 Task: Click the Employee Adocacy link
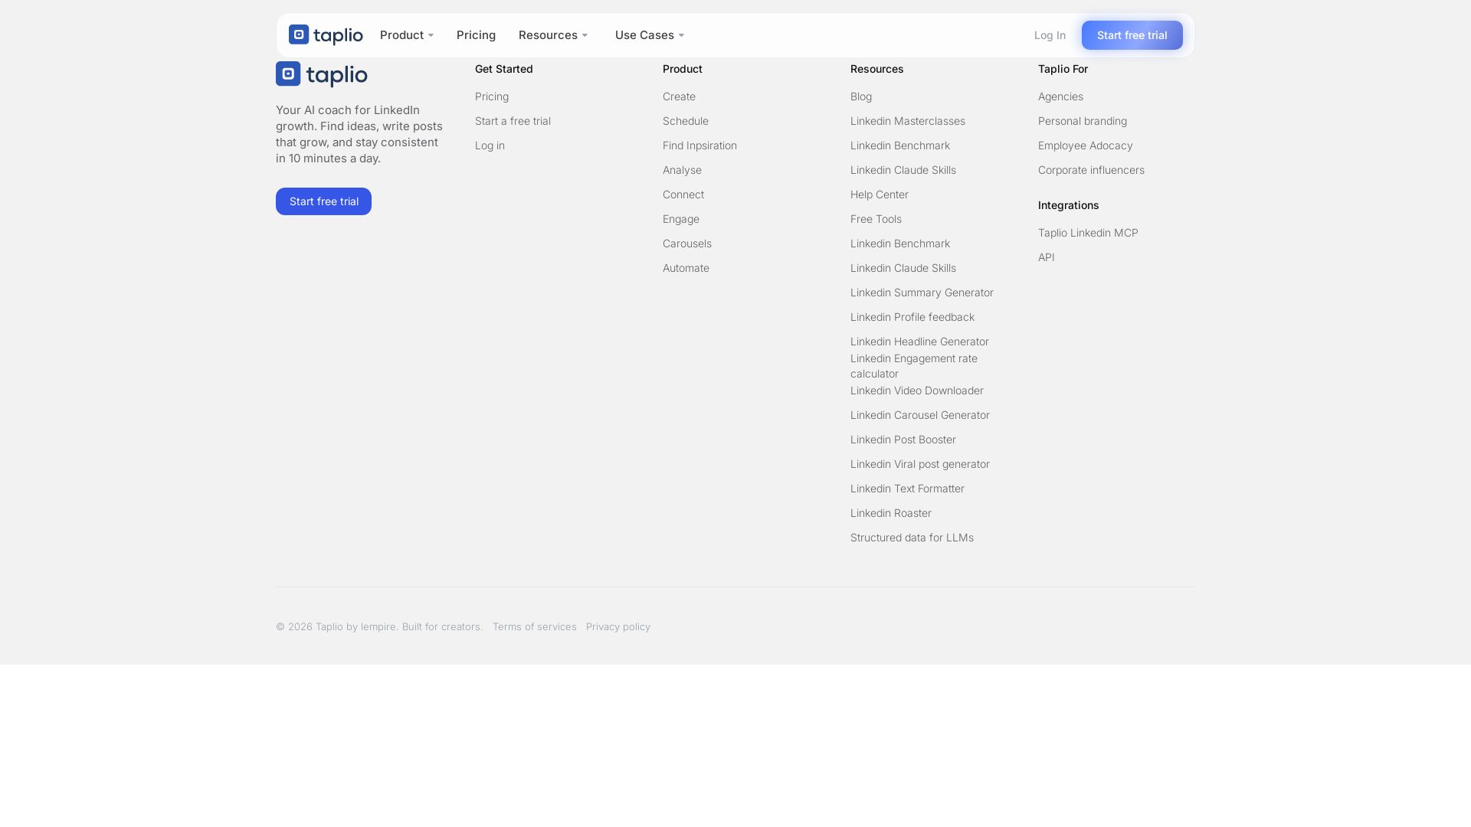[1085, 145]
